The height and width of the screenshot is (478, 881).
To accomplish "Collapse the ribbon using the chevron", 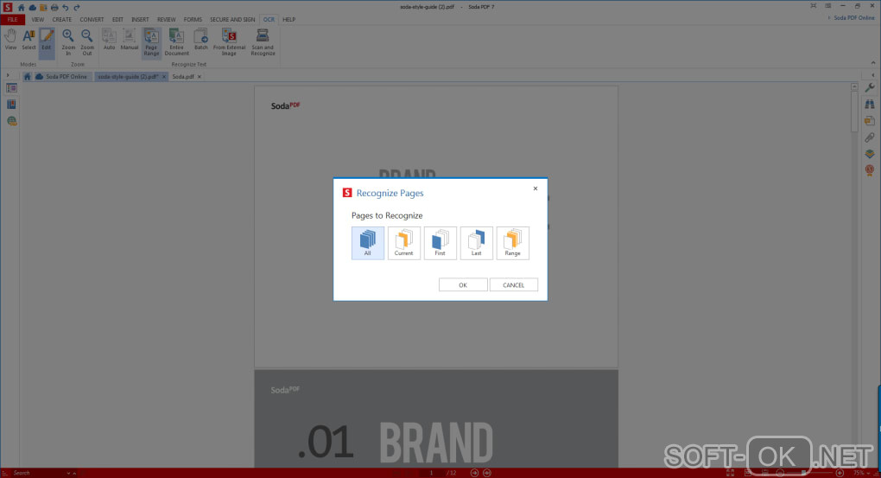I will click(873, 63).
